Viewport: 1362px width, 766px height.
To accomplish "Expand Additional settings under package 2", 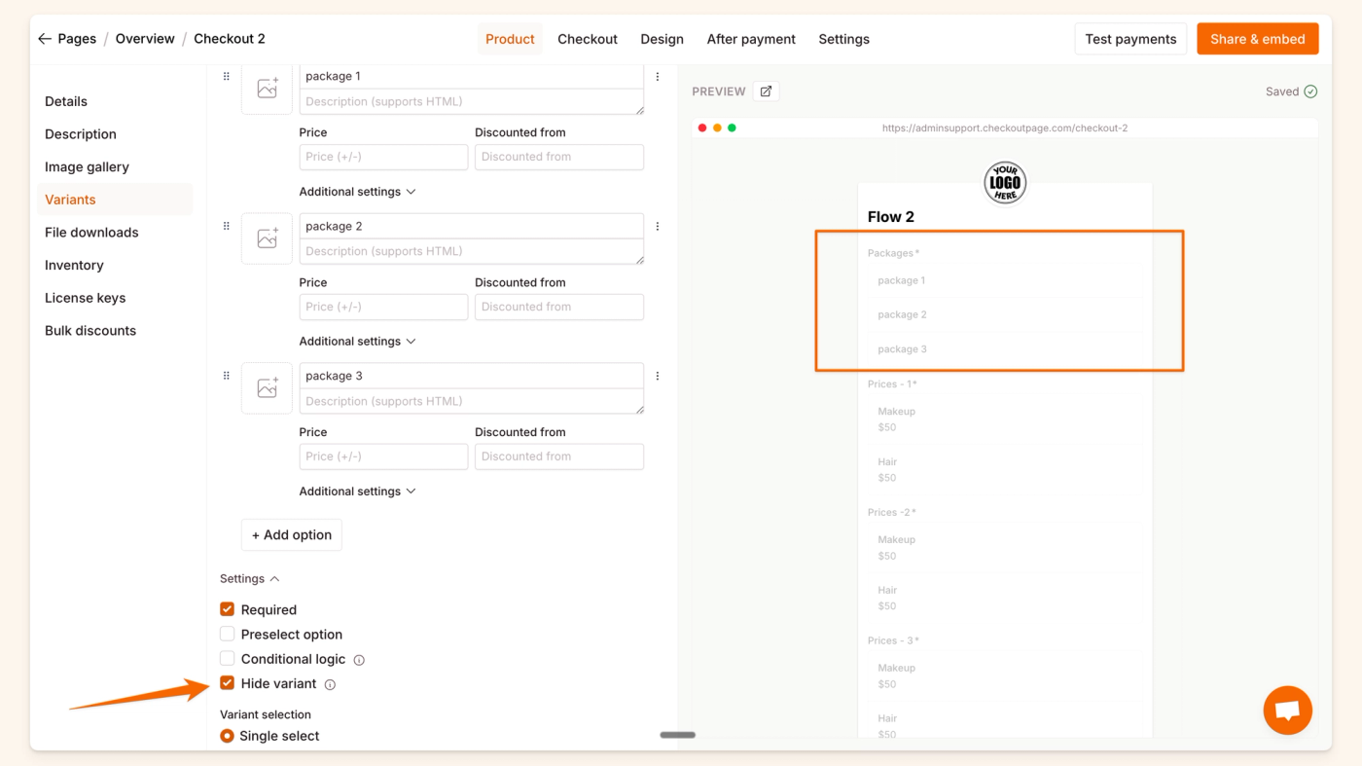I will (x=357, y=342).
